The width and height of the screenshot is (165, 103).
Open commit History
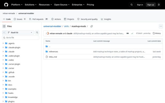click(x=157, y=33)
